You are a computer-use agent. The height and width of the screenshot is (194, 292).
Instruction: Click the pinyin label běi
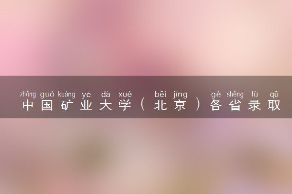coord(160,95)
